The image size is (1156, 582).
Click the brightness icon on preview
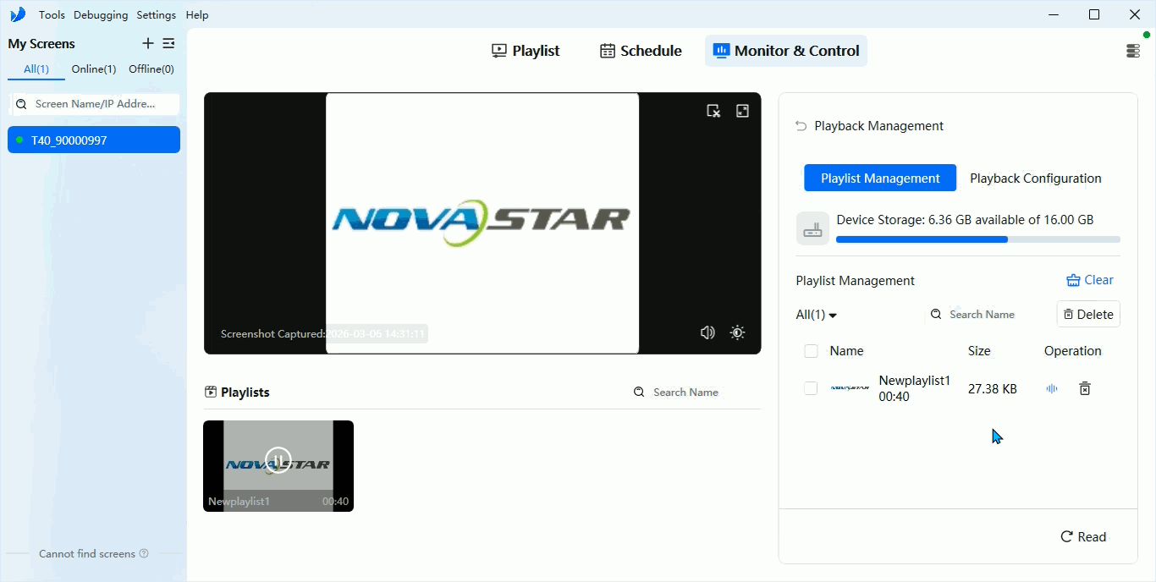click(738, 332)
